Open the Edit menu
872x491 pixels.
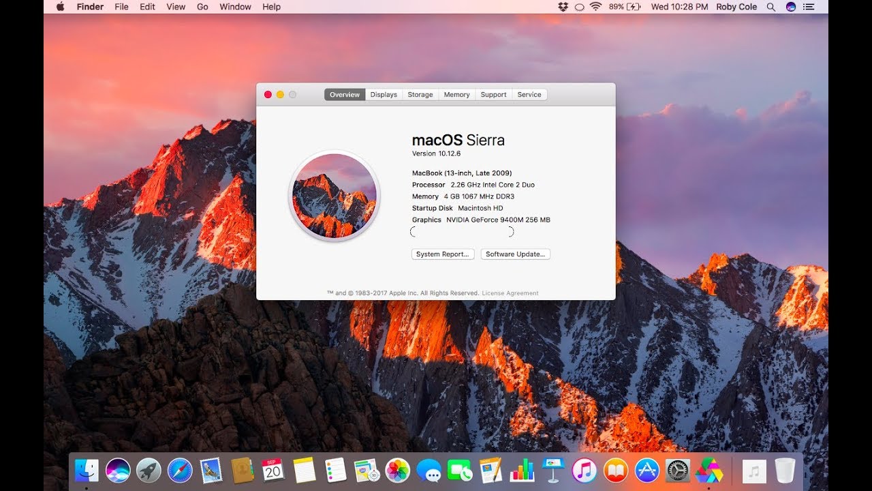click(147, 7)
